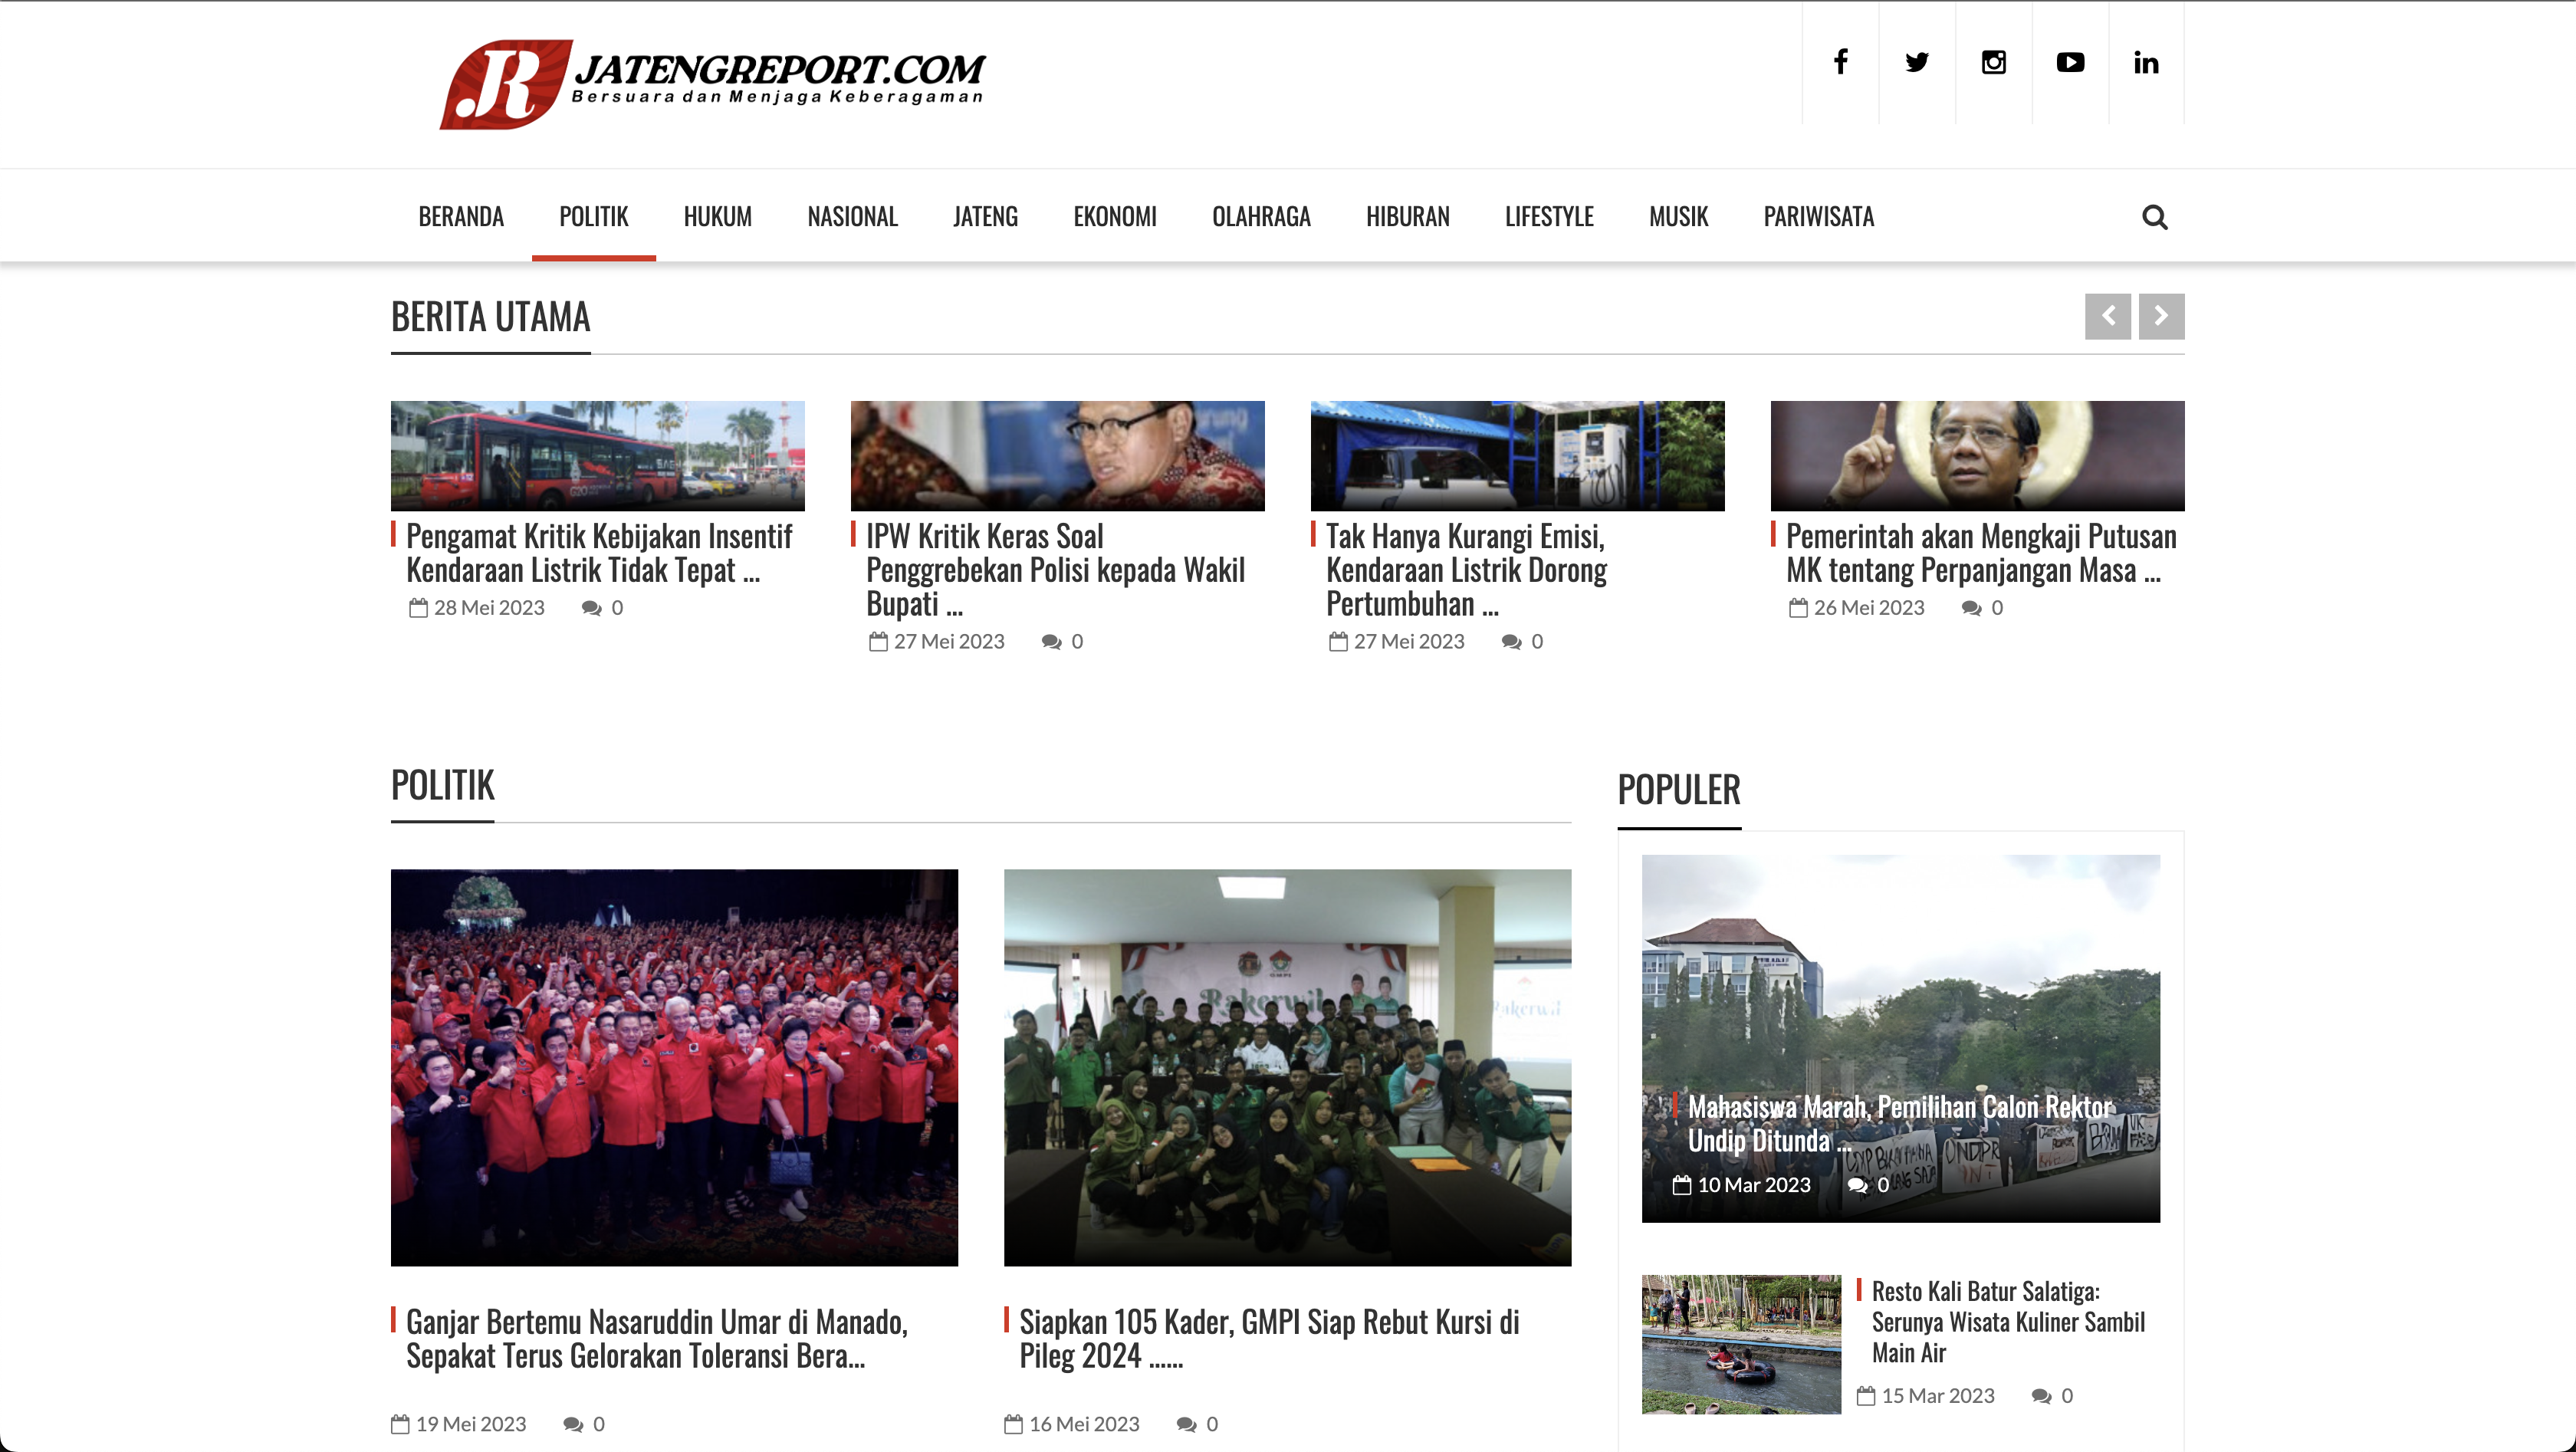This screenshot has width=2576, height=1452.
Task: Open the Instagram social icon
Action: [1993, 62]
